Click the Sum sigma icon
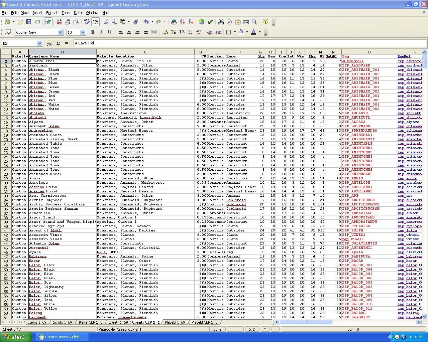Screen dimensions: 428x342 point(58,43)
